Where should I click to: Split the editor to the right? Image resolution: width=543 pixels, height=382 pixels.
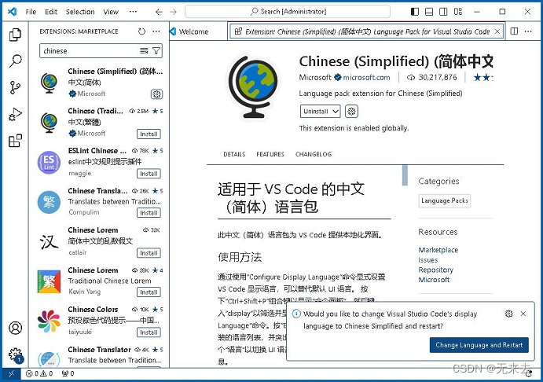[x=514, y=31]
